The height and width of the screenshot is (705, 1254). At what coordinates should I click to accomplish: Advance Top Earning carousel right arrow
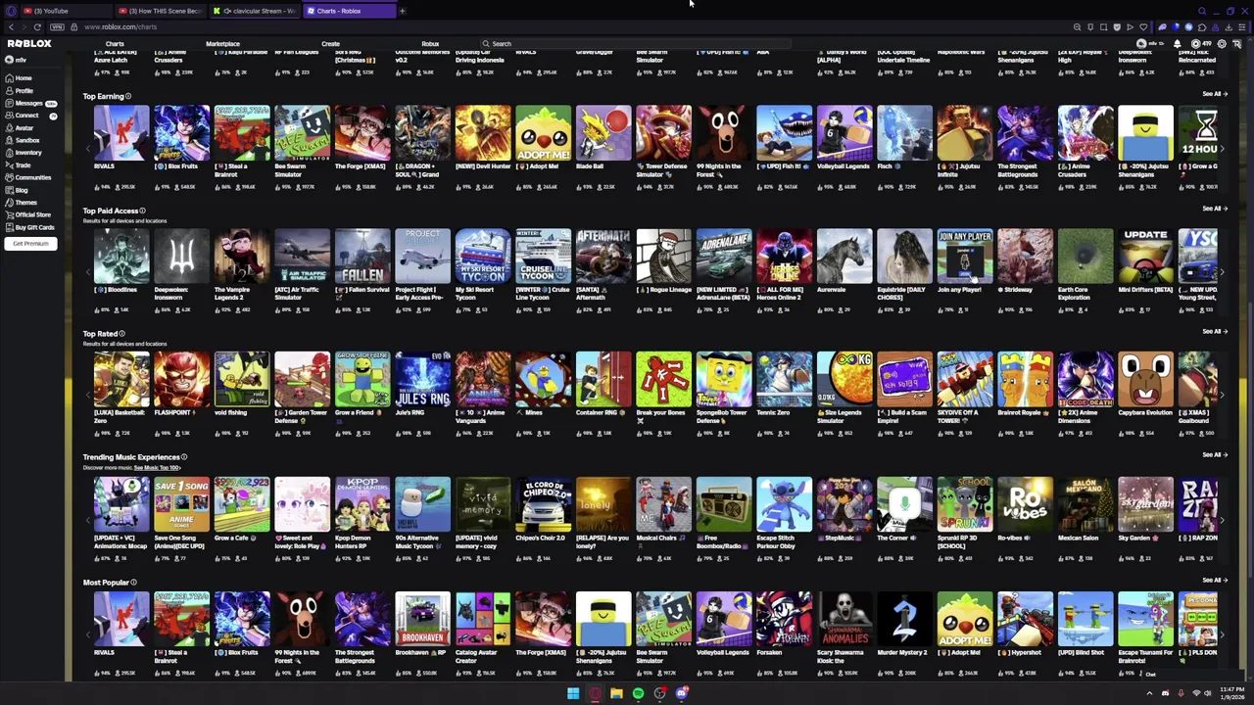[1222, 149]
